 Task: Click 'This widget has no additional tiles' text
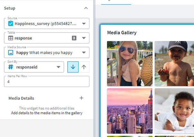[46, 108]
